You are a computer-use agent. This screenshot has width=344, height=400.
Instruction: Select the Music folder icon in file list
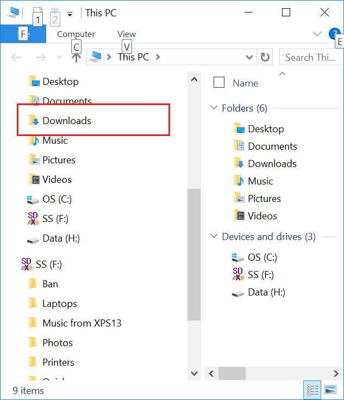tap(239, 181)
